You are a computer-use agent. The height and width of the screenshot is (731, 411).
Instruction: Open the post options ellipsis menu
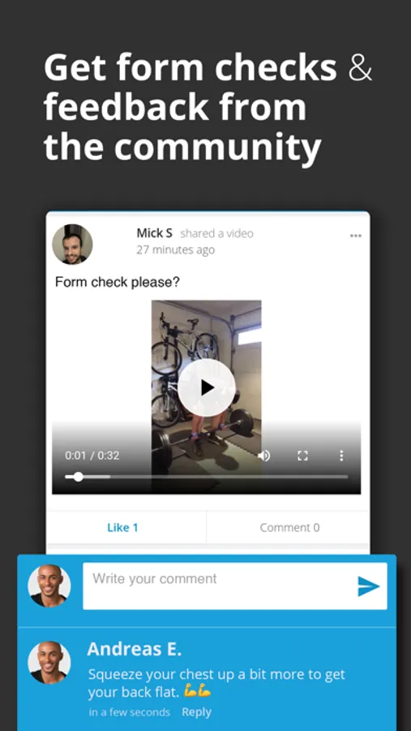pos(356,236)
